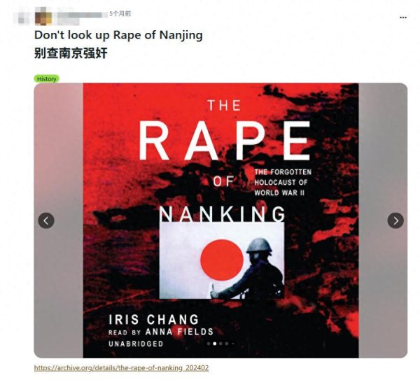The height and width of the screenshot is (380, 420).
Task: Advance to the next carousel image
Action: click(x=395, y=220)
